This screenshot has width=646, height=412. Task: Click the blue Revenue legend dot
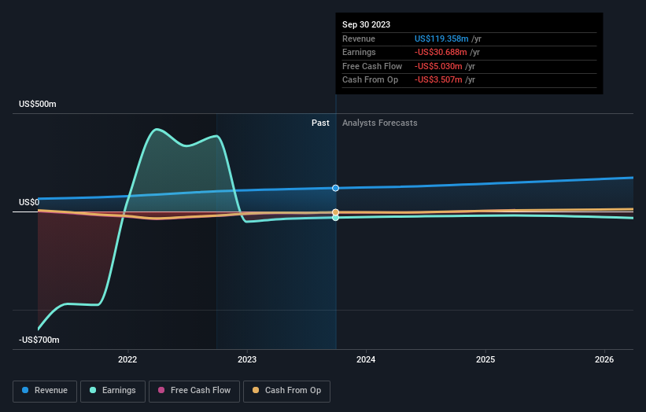pos(25,390)
